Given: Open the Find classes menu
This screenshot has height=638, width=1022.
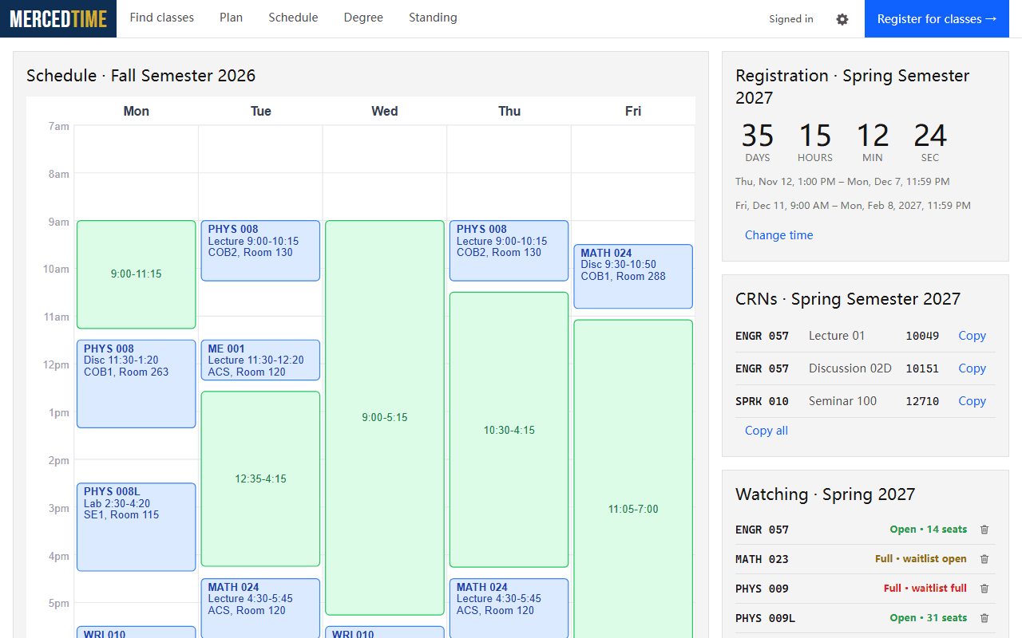Looking at the screenshot, I should point(162,18).
